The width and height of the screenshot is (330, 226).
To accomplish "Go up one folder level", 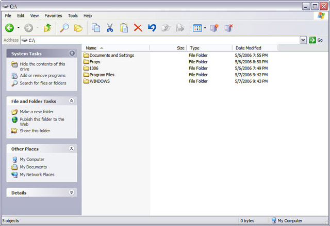I will click(x=48, y=28).
